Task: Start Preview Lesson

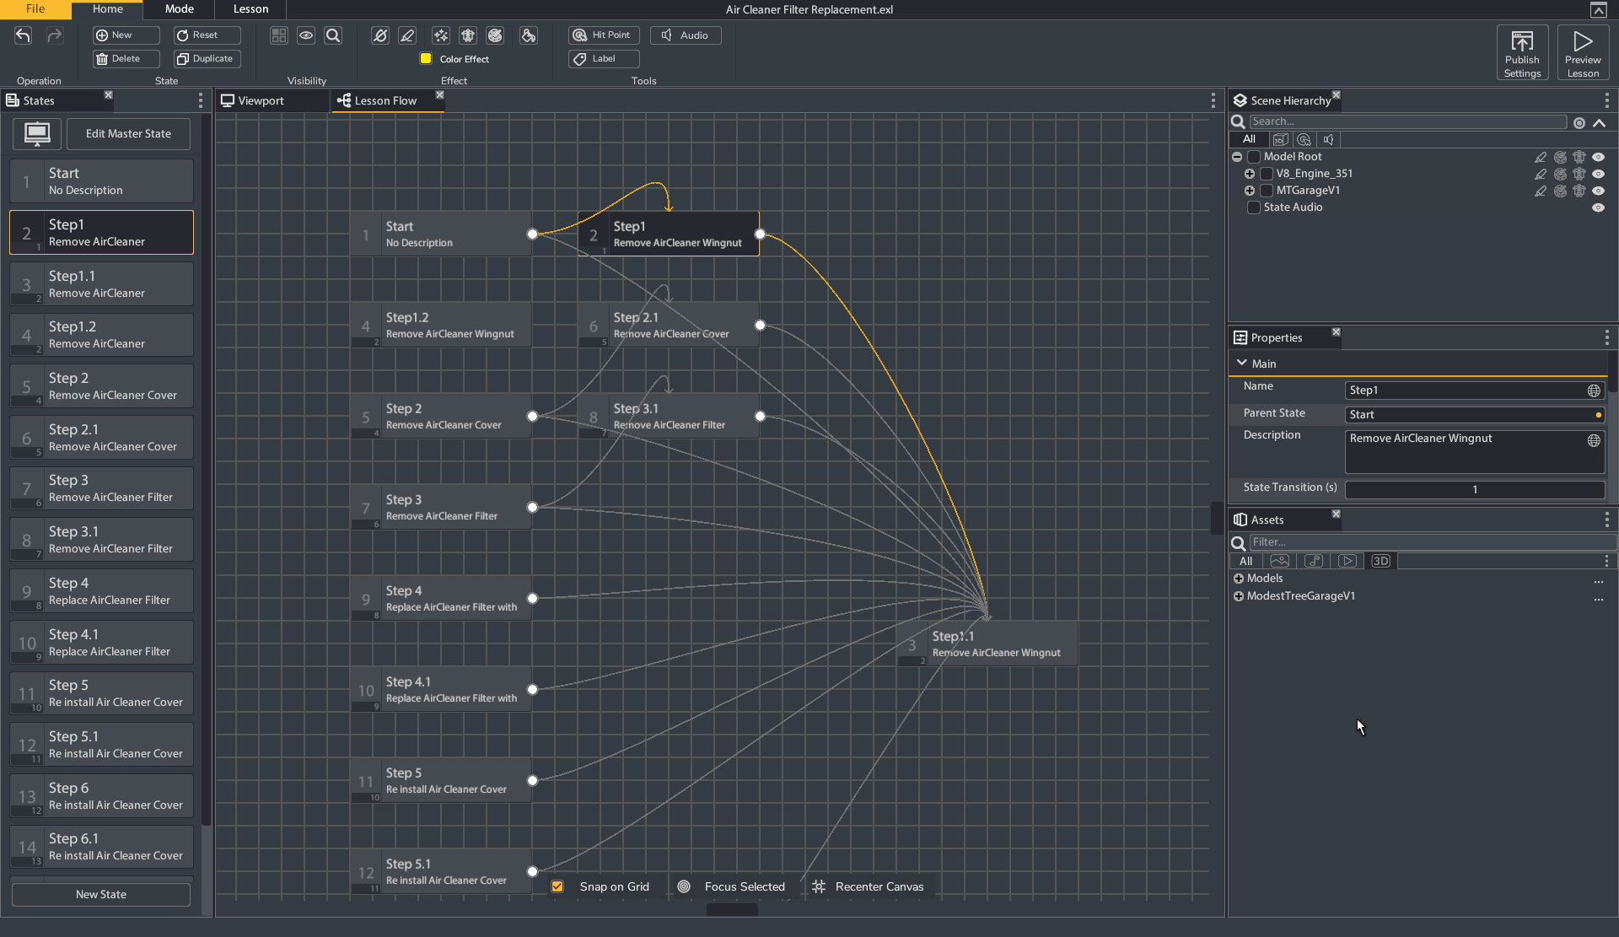Action: click(1582, 53)
